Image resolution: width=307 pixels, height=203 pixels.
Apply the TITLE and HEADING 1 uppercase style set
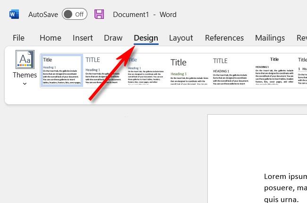pyautogui.click(x=231, y=70)
